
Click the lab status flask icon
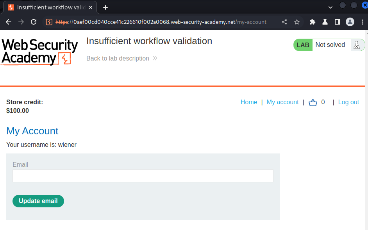pyautogui.click(x=357, y=45)
